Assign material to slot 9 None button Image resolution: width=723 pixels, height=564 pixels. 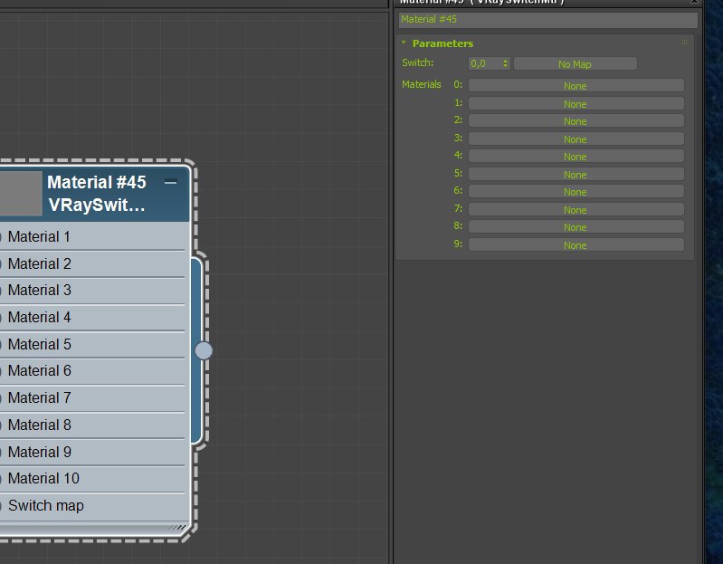click(x=576, y=244)
